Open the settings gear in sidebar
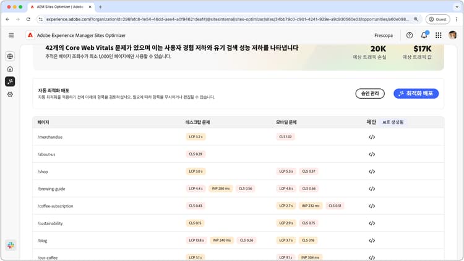This screenshot has height=261, width=464. (10, 94)
